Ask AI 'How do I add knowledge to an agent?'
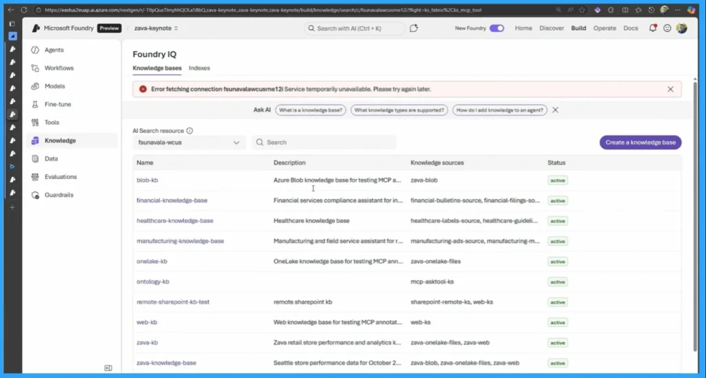 500,110
